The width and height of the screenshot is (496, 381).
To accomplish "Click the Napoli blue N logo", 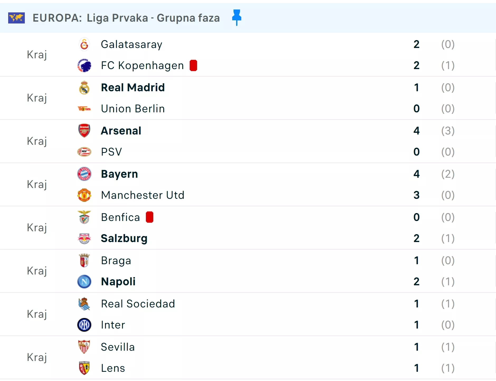I will (x=84, y=282).
